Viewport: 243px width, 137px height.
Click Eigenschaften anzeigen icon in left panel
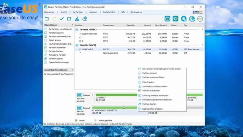pyautogui.click(x=46, y=62)
